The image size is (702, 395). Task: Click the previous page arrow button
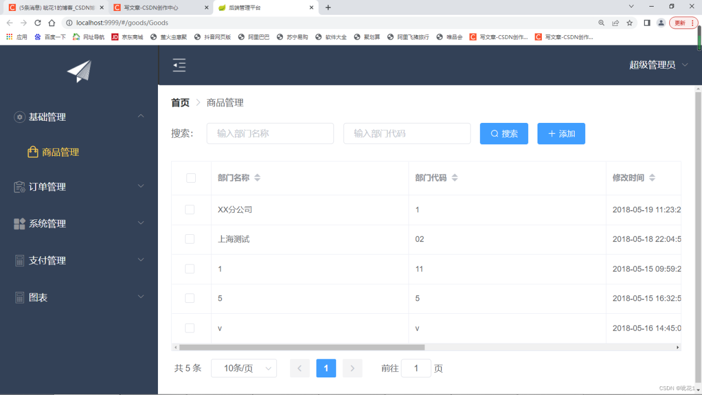tap(300, 368)
